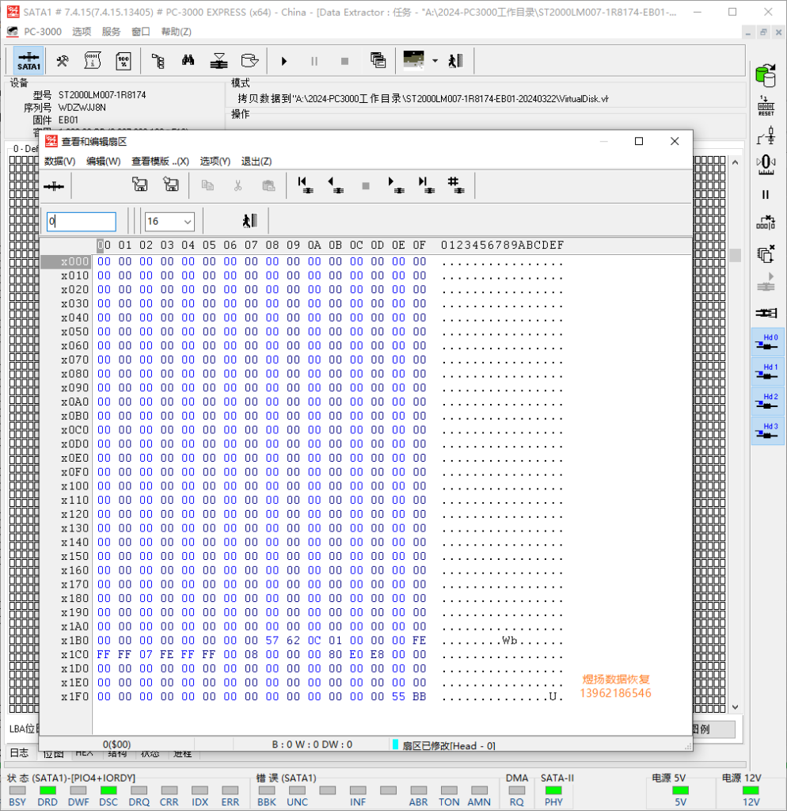The width and height of the screenshot is (787, 811).
Task: Open the 服务 menu in main window
Action: point(111,32)
